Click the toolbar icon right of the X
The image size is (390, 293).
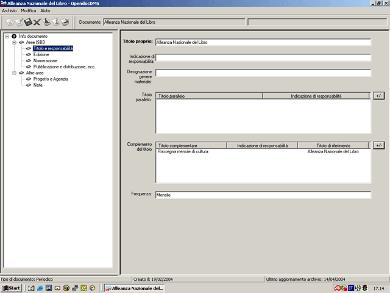click(x=47, y=22)
